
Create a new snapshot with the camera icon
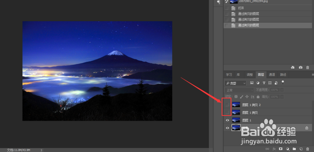[x=300, y=68]
